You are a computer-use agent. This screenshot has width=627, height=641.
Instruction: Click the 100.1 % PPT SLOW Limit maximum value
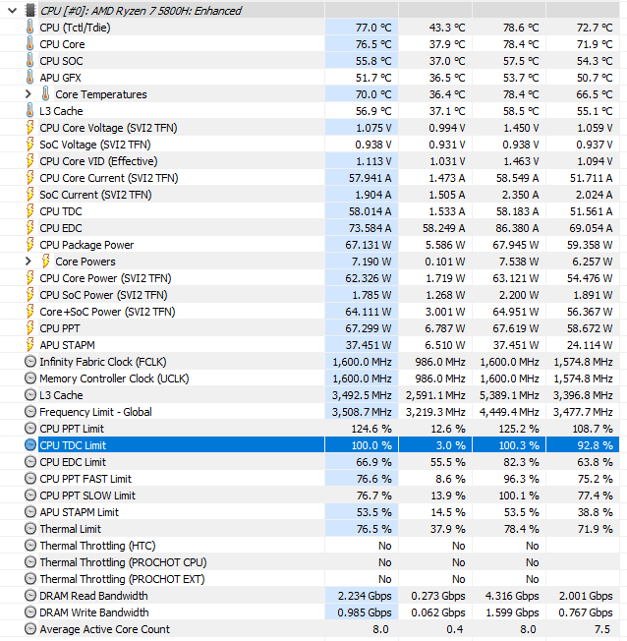pyautogui.click(x=519, y=495)
